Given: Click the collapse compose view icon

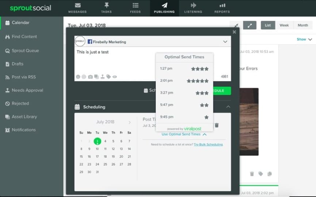Looking at the screenshot, I should (236, 25).
